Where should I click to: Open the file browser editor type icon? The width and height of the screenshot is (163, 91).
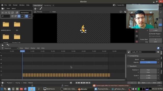coord(3,8)
